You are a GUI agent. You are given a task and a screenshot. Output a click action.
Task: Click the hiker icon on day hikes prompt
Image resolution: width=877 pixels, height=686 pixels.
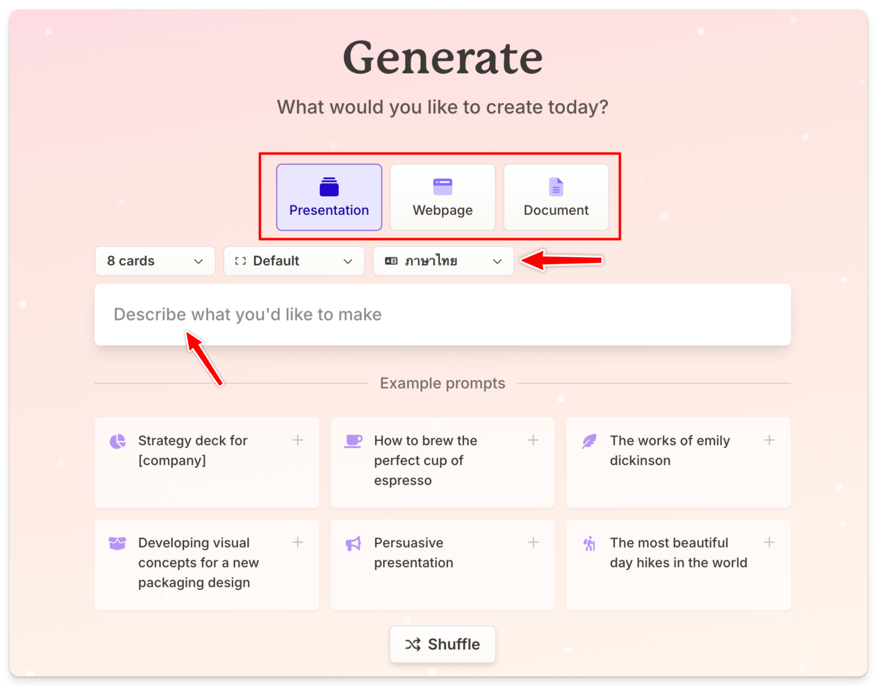pyautogui.click(x=589, y=543)
